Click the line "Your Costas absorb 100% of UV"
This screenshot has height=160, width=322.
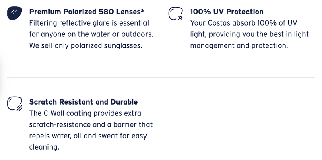click(x=244, y=23)
